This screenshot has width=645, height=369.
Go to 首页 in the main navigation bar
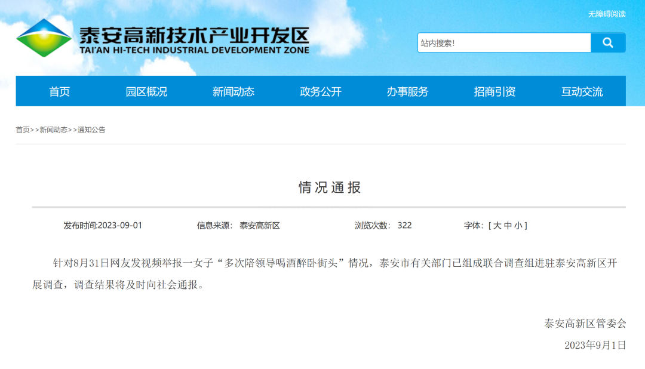click(x=60, y=91)
